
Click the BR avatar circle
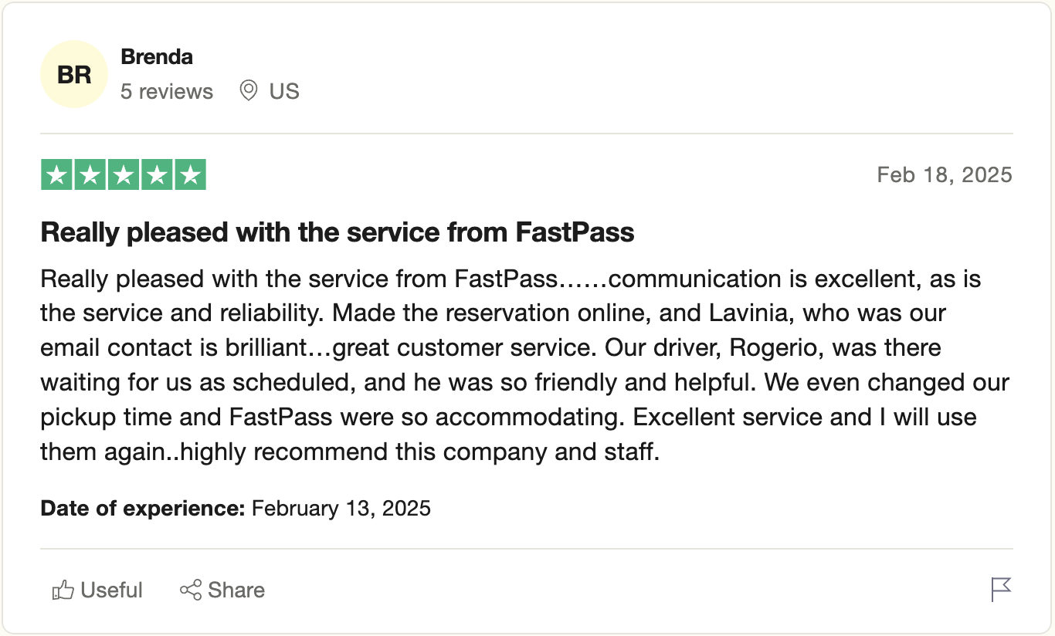[x=74, y=74]
